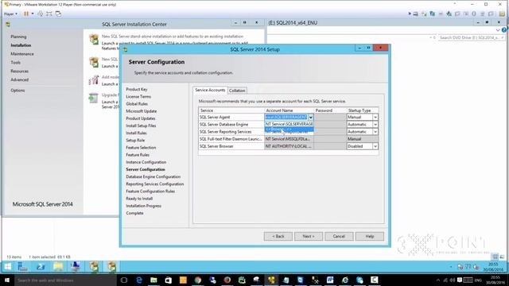Click the Database Engine Configuration step
509x286 pixels.
[153, 177]
